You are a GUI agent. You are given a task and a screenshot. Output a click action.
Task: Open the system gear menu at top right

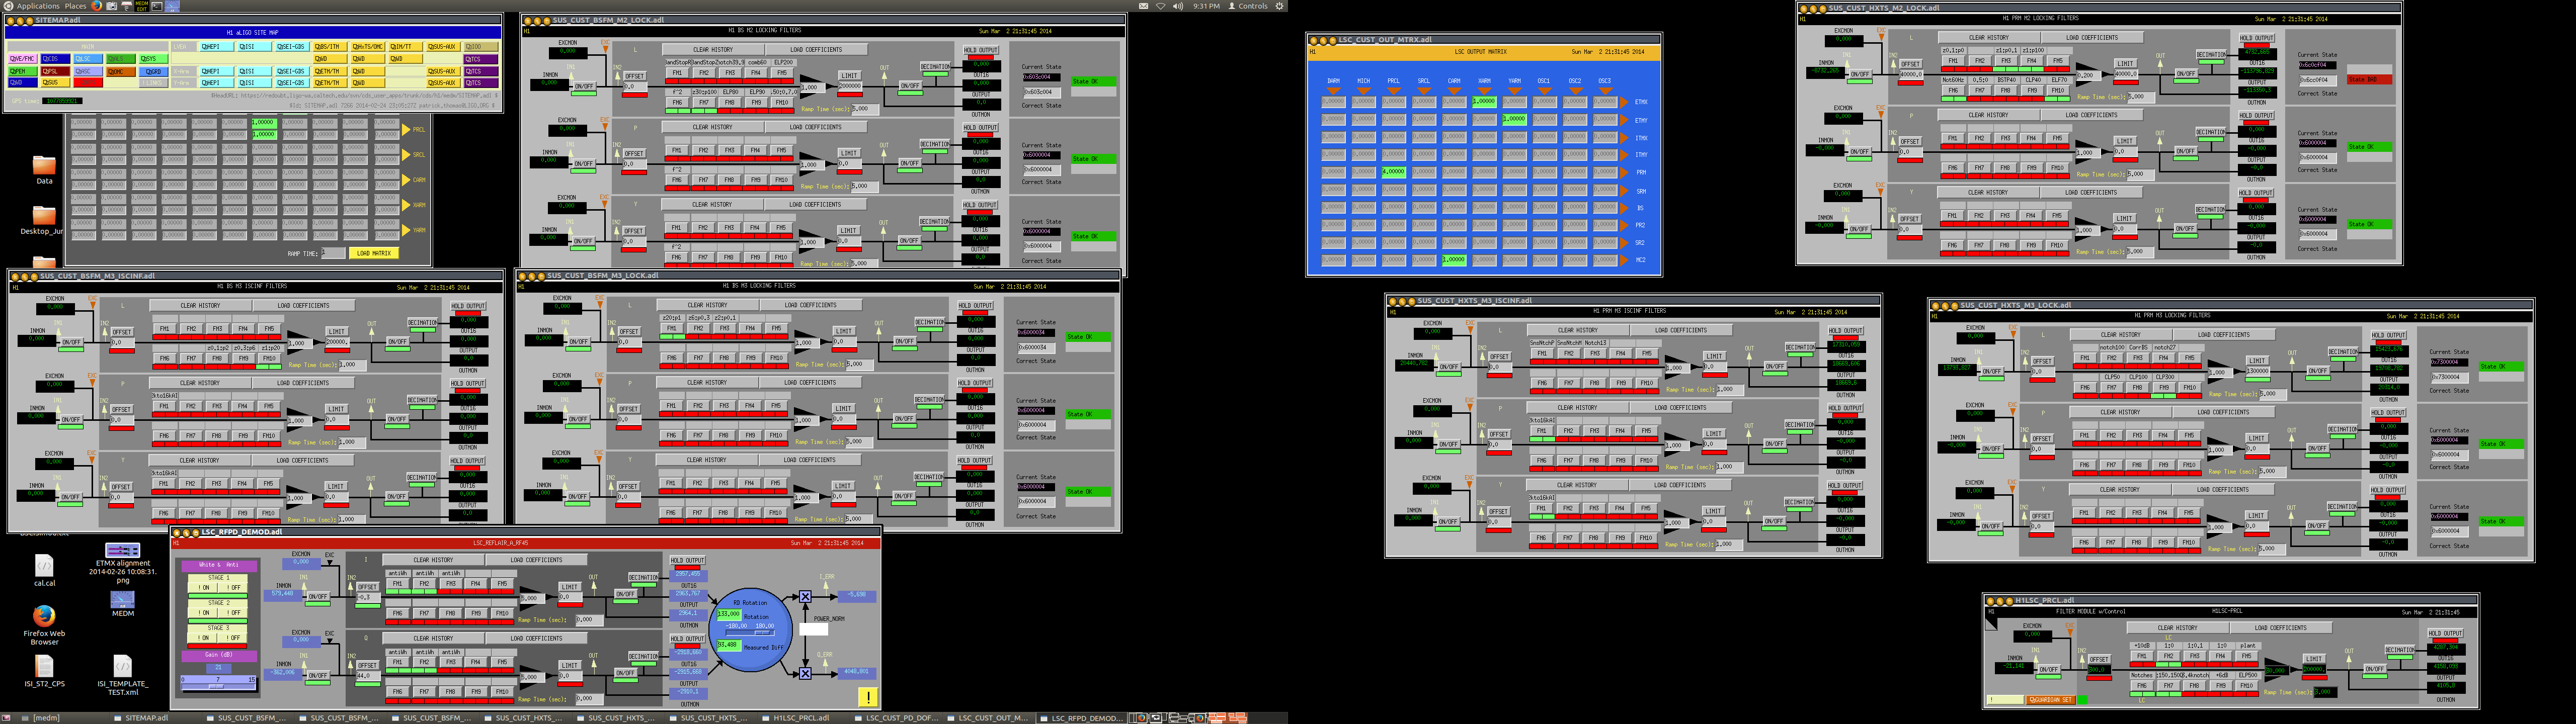click(1279, 6)
